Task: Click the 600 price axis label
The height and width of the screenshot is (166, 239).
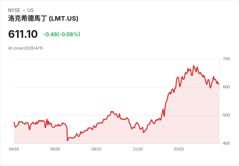Action: 226,87
